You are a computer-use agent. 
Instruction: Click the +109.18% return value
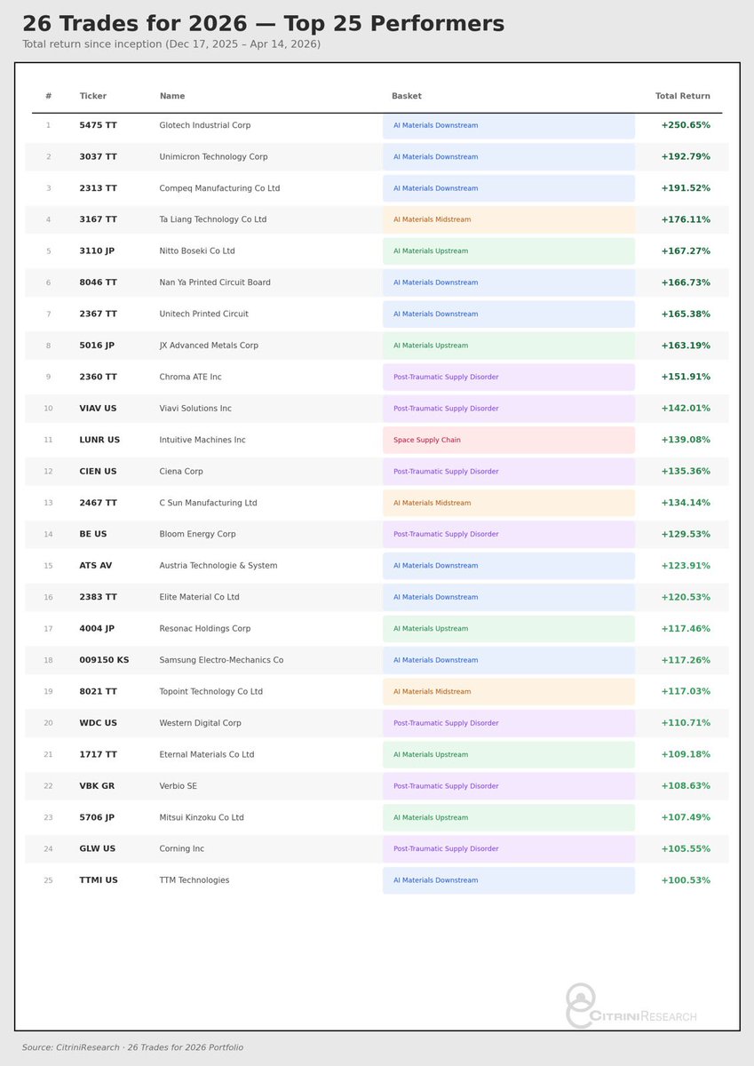click(686, 755)
